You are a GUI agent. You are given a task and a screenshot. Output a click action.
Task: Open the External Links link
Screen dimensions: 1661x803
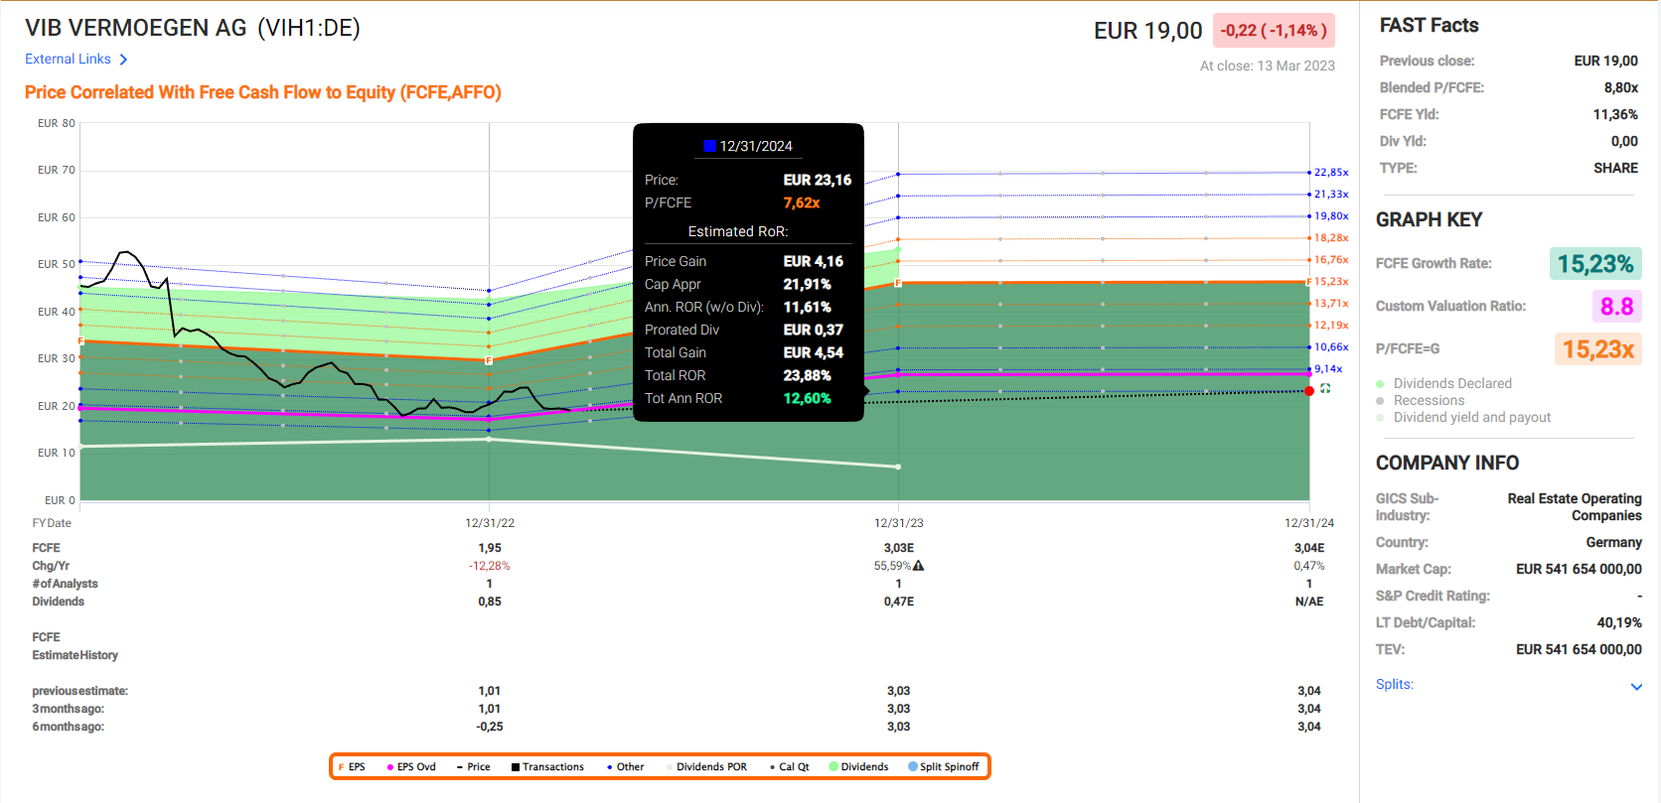[x=68, y=60]
